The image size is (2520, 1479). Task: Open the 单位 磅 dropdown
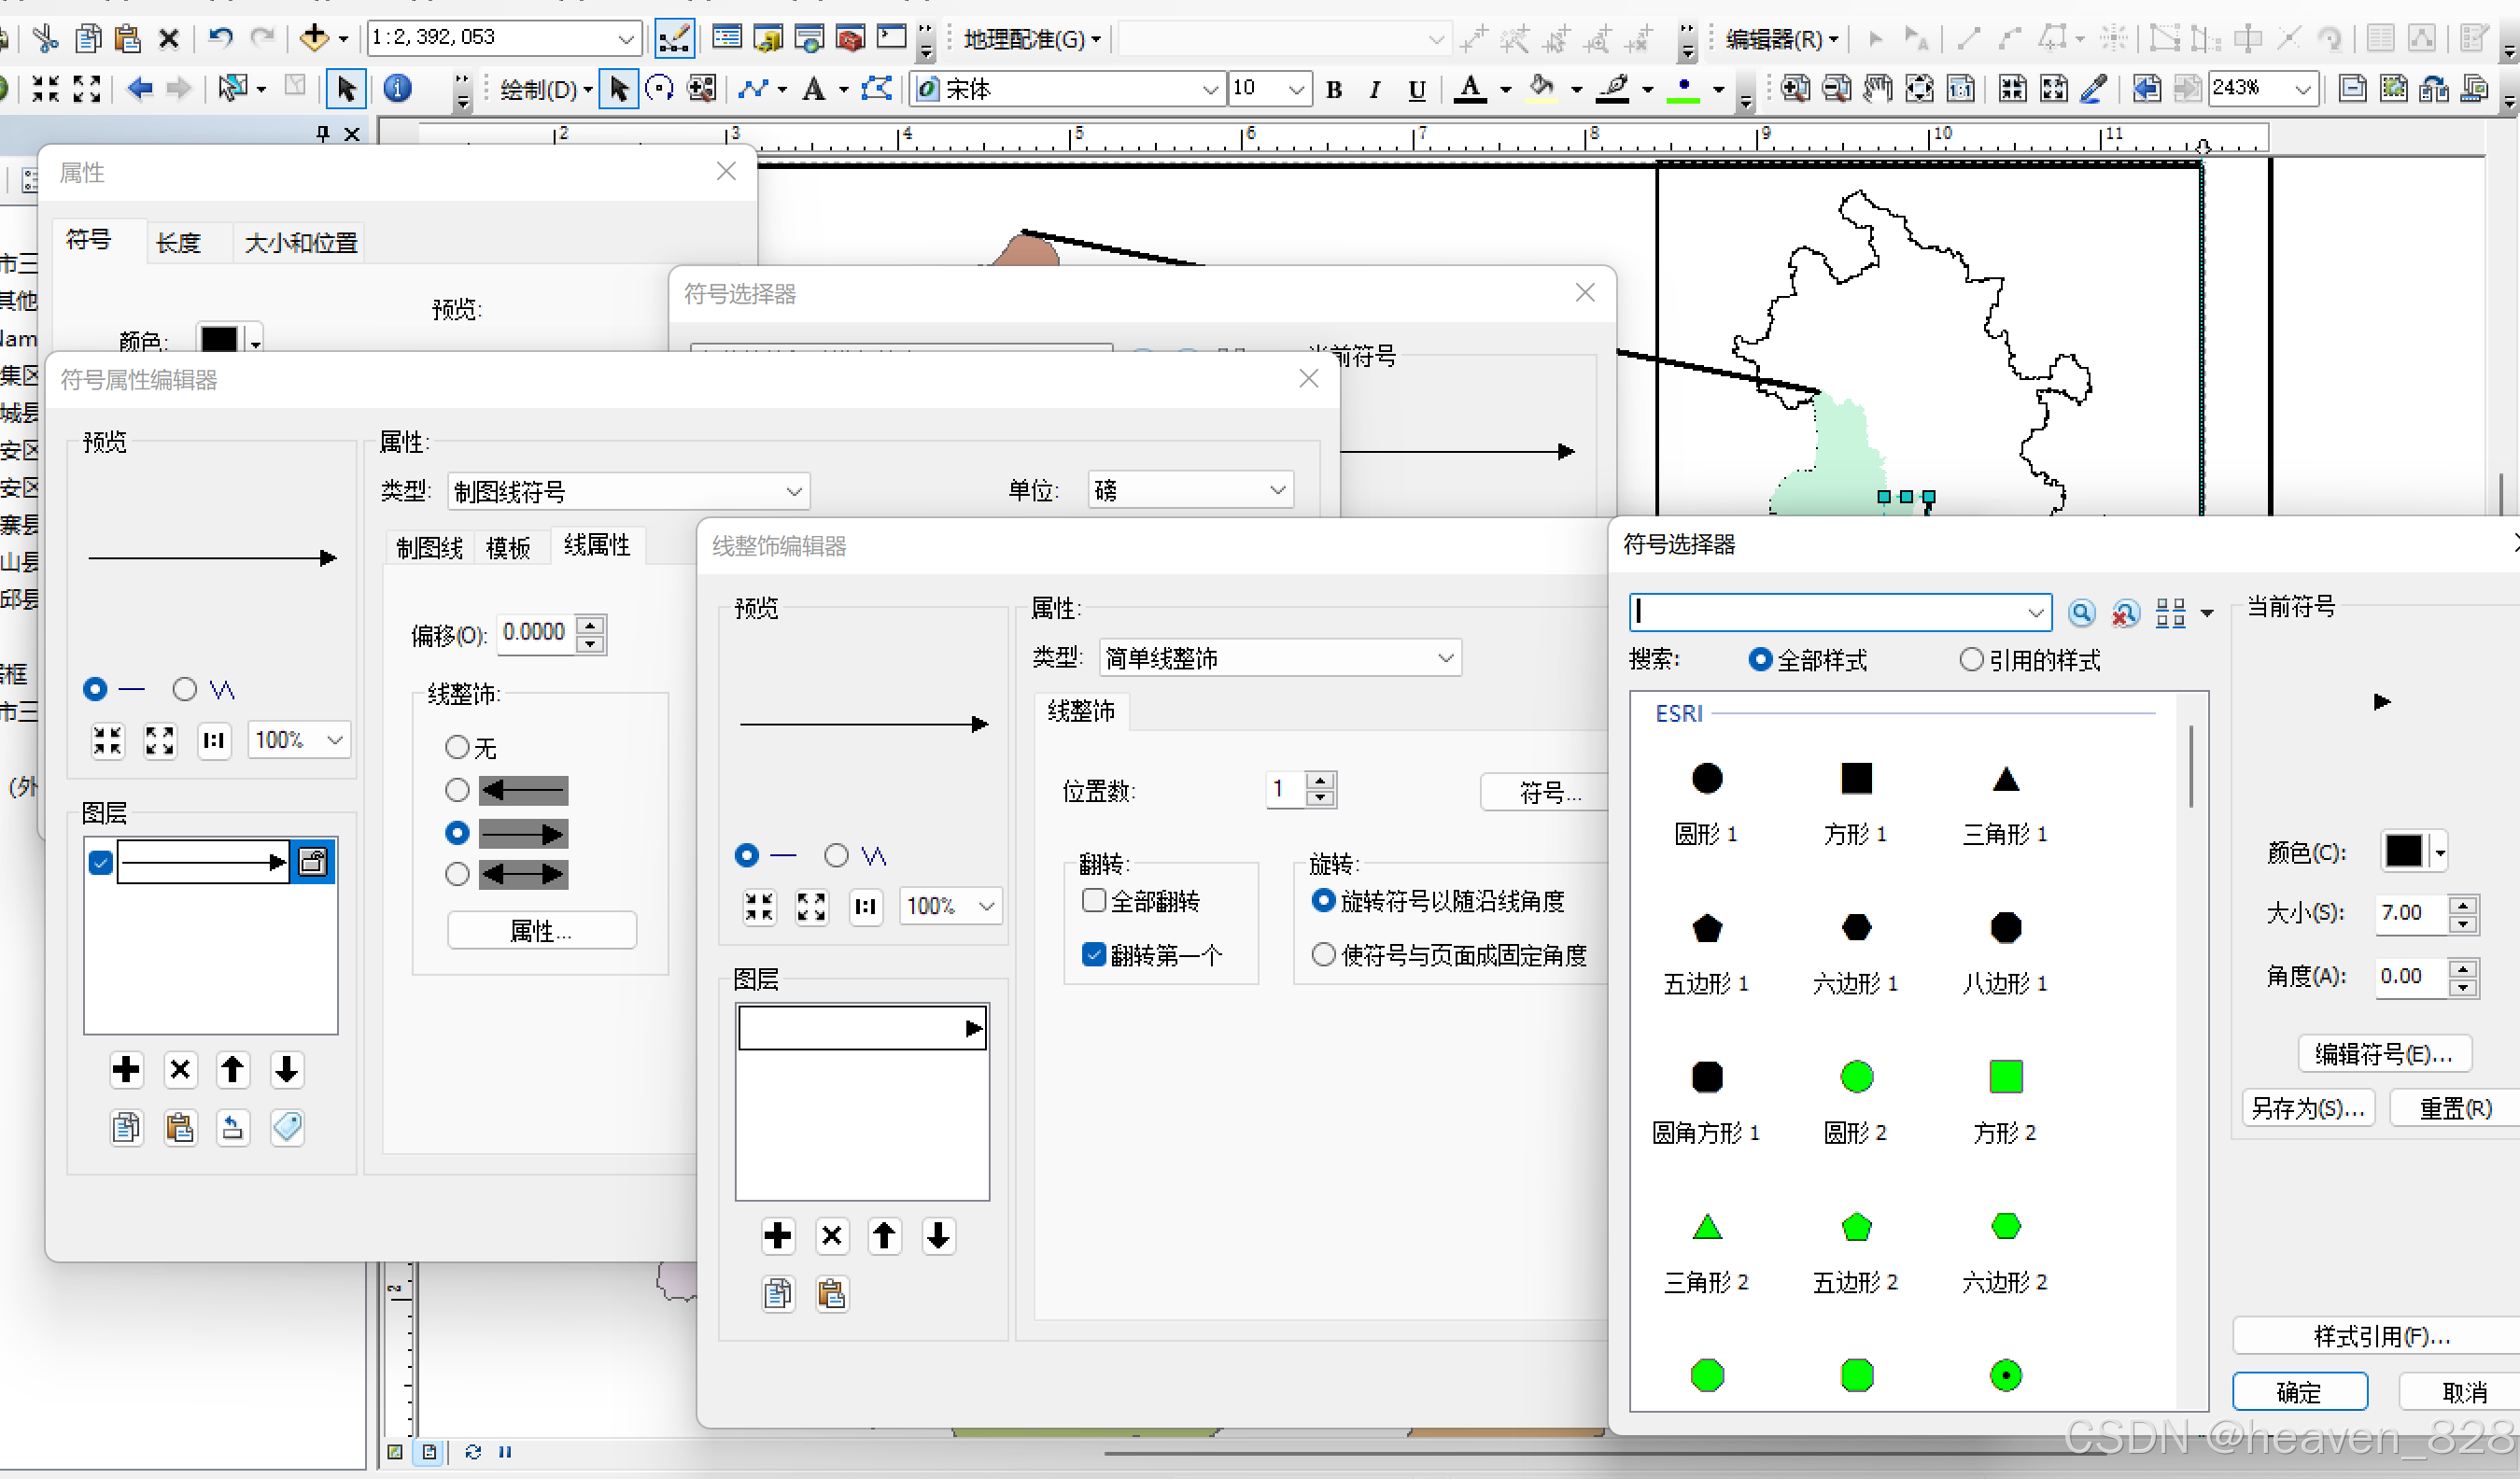tap(1277, 490)
